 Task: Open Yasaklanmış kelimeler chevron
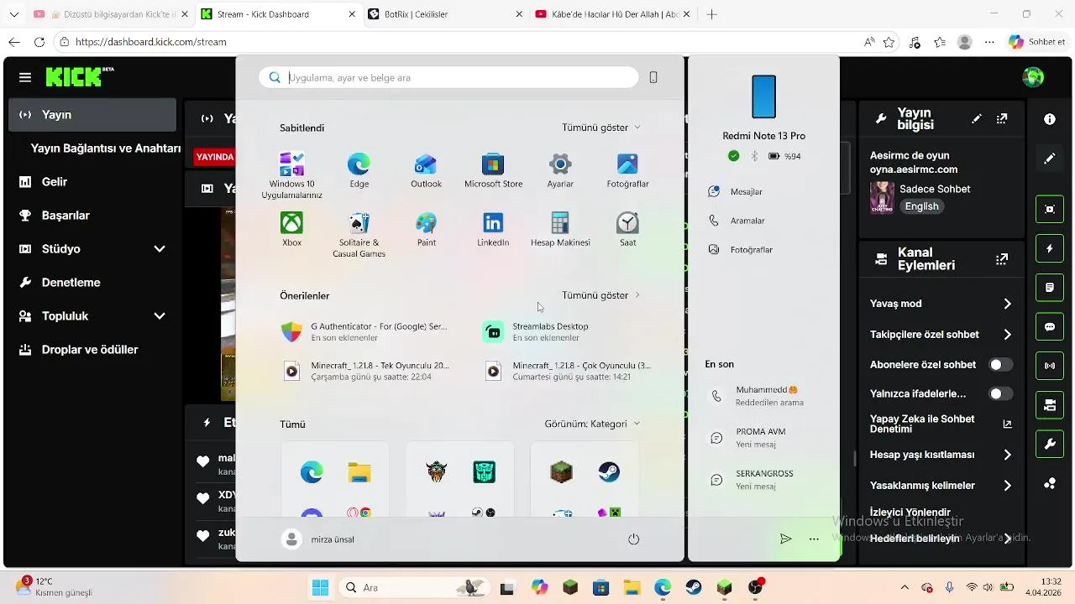[1007, 486]
